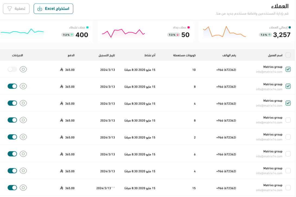Click the eye icon in the 10-coupon row
This screenshot has width=296, height=197.
click(x=23, y=69)
